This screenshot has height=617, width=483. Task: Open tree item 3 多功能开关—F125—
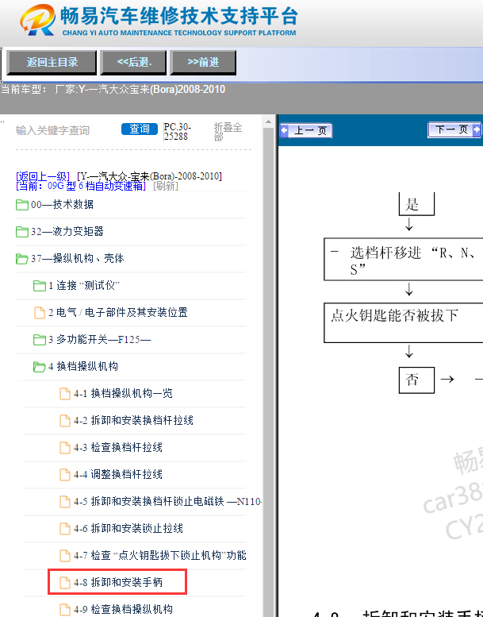(x=99, y=340)
